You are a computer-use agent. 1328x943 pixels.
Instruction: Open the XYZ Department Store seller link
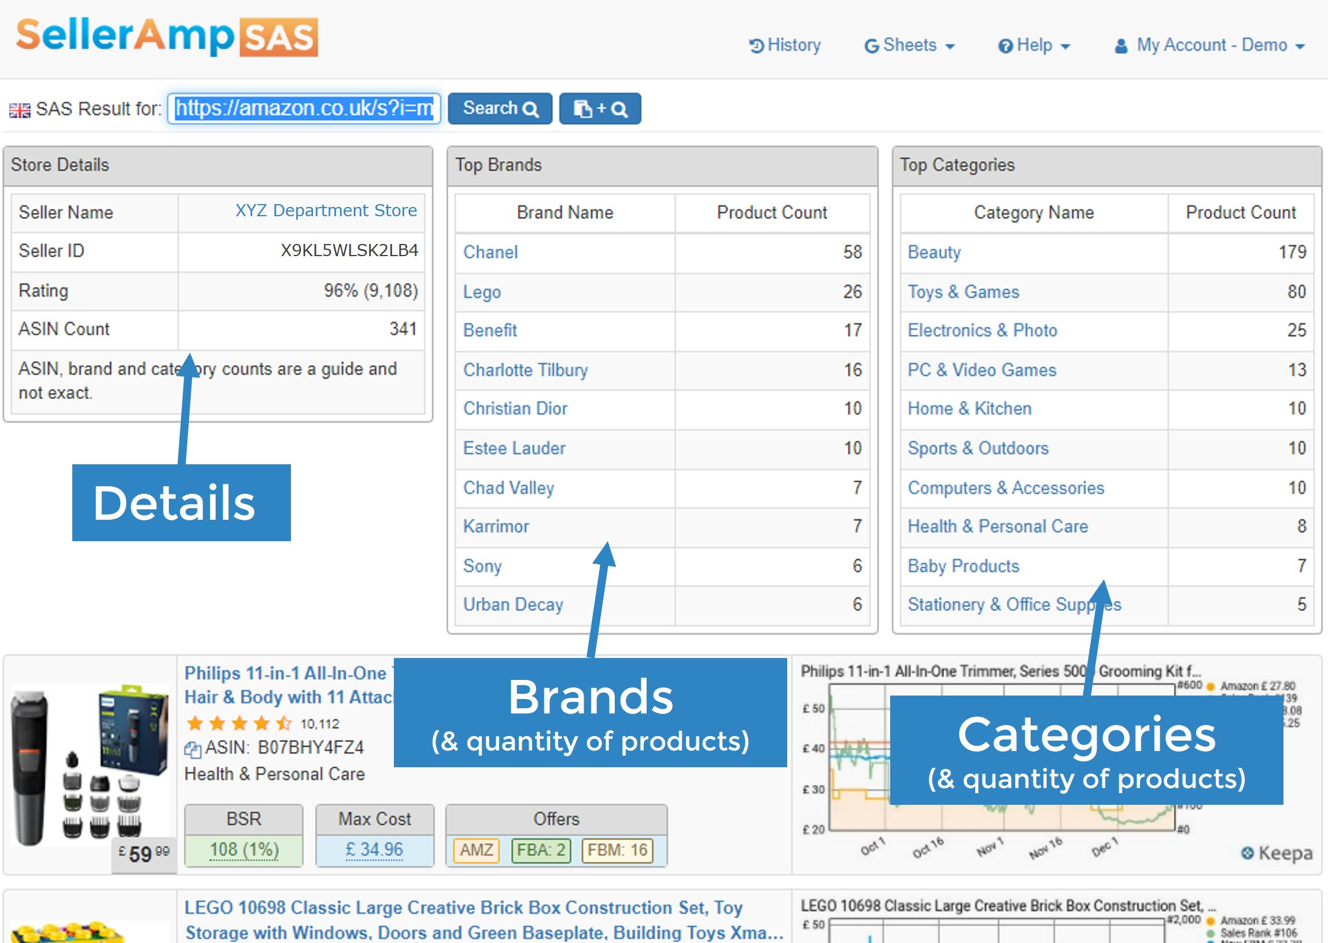pyautogui.click(x=326, y=210)
